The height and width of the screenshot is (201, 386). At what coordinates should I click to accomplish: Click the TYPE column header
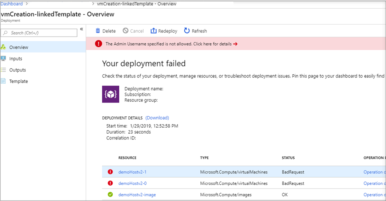204,158
